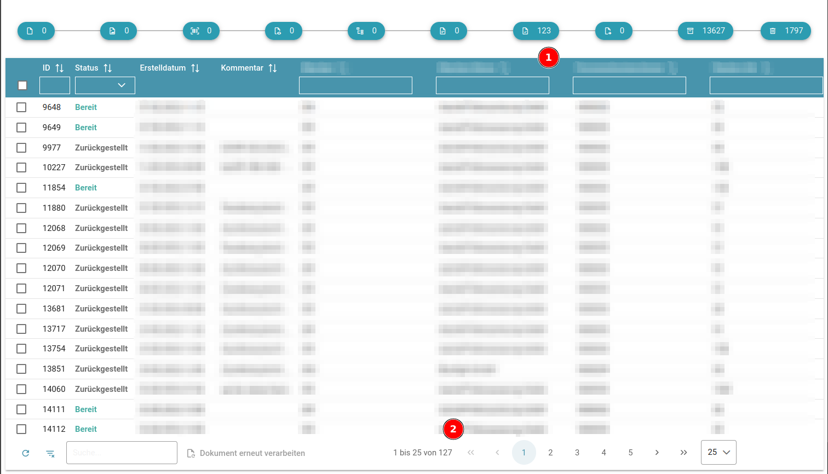
Task: Open the archive stage showing 13627
Action: click(705, 31)
